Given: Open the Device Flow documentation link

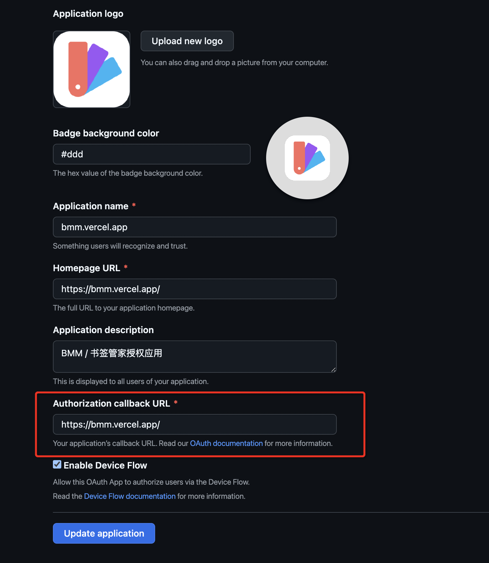Looking at the screenshot, I should pos(130,496).
